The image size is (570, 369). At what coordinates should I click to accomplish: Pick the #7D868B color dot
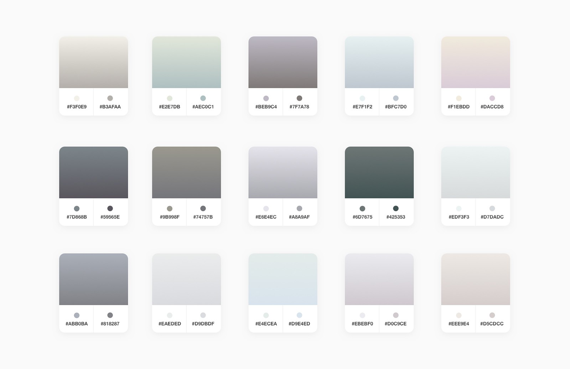click(x=77, y=208)
